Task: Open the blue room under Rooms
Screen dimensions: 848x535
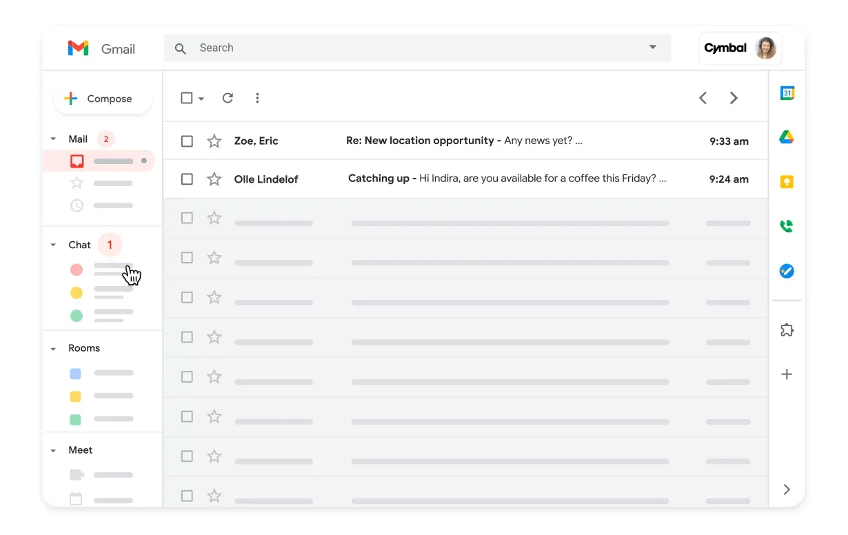Action: pos(76,374)
